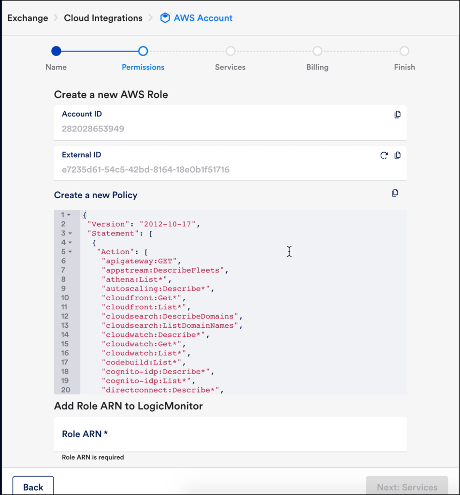This screenshot has height=495, width=460.
Task: Click the AWS Account breadcrumb label
Action: tap(203, 18)
